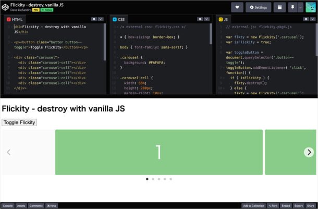Fold the carousel div block in HTML
Image resolution: width=318 pixels, height=209 pixels.
tap(12, 57)
